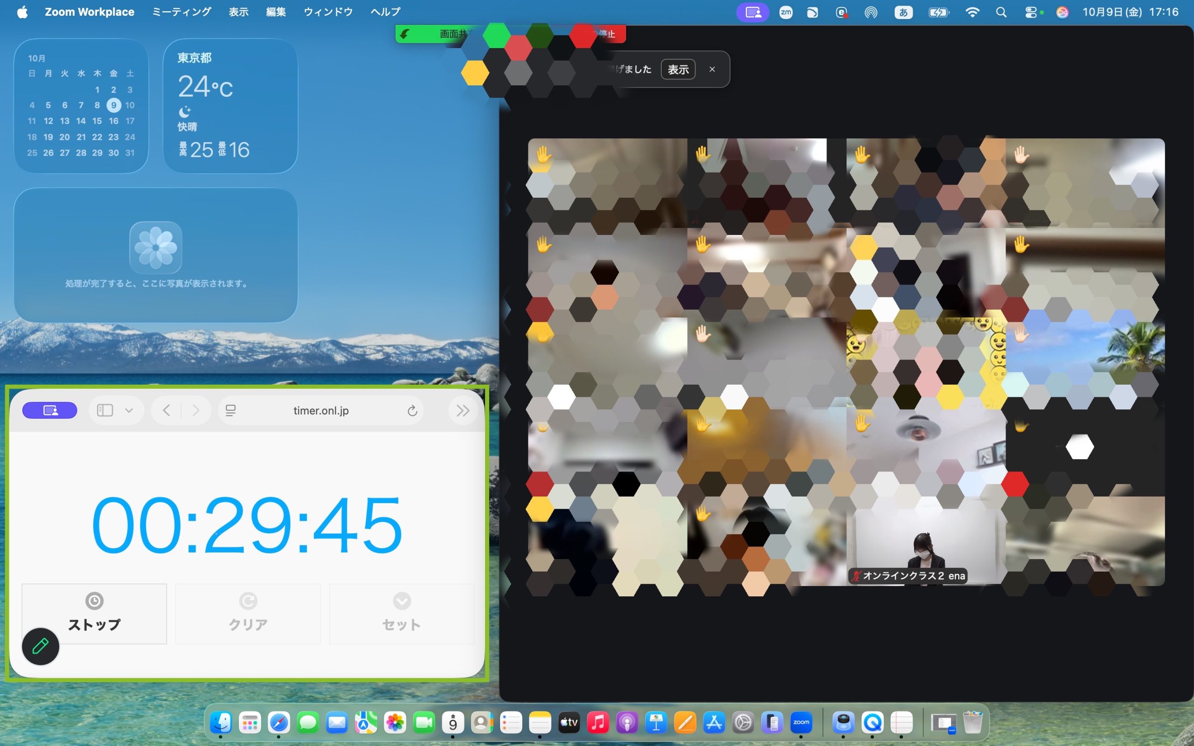Image resolution: width=1194 pixels, height=746 pixels.
Task: Reload the timer.onl.jp page
Action: (x=412, y=410)
